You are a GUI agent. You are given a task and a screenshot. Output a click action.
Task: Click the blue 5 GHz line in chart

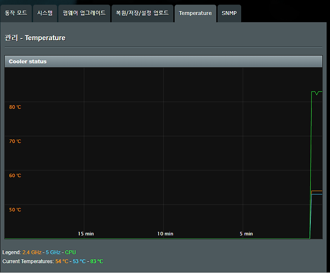[x=317, y=194]
